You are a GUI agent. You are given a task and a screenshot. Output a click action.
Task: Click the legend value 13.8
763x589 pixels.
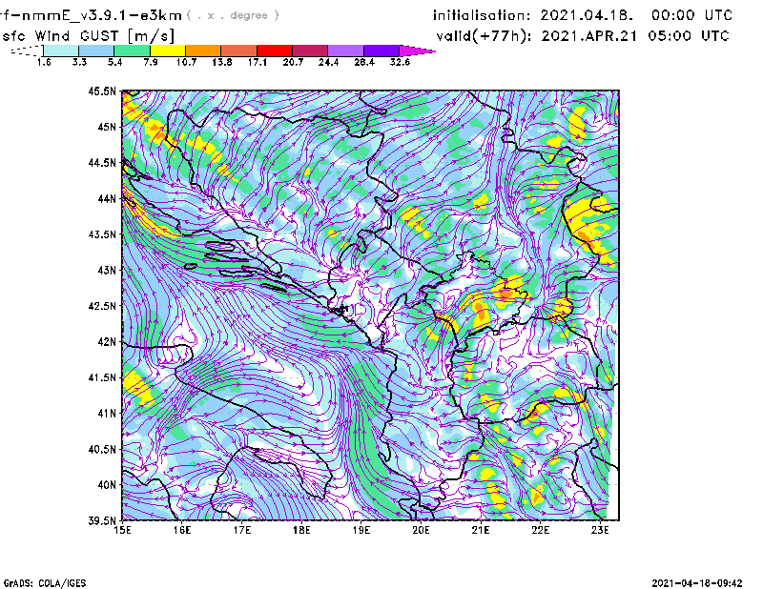222,62
